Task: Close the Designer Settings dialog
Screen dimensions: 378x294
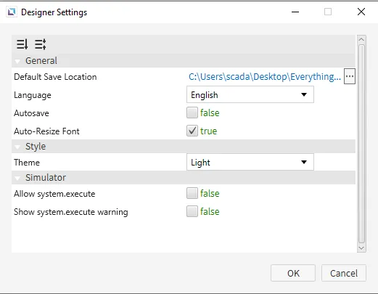Action: pos(361,12)
